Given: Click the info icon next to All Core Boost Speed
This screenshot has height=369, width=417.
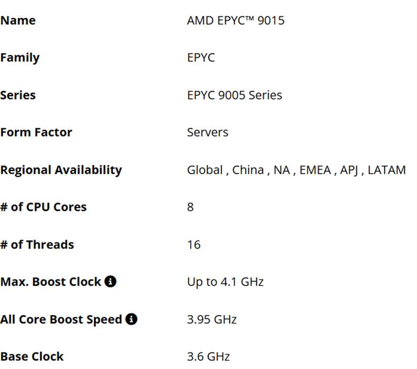Looking at the screenshot, I should tap(131, 319).
